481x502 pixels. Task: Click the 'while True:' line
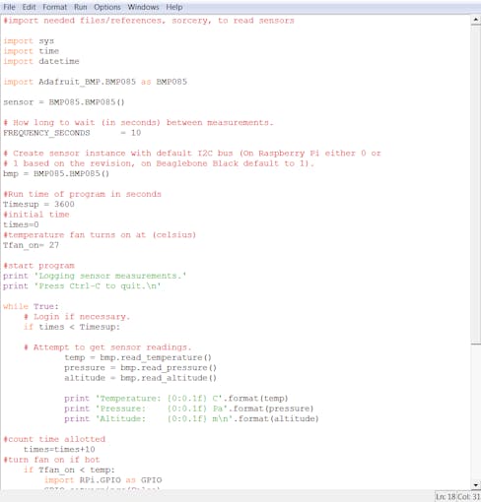click(x=31, y=306)
